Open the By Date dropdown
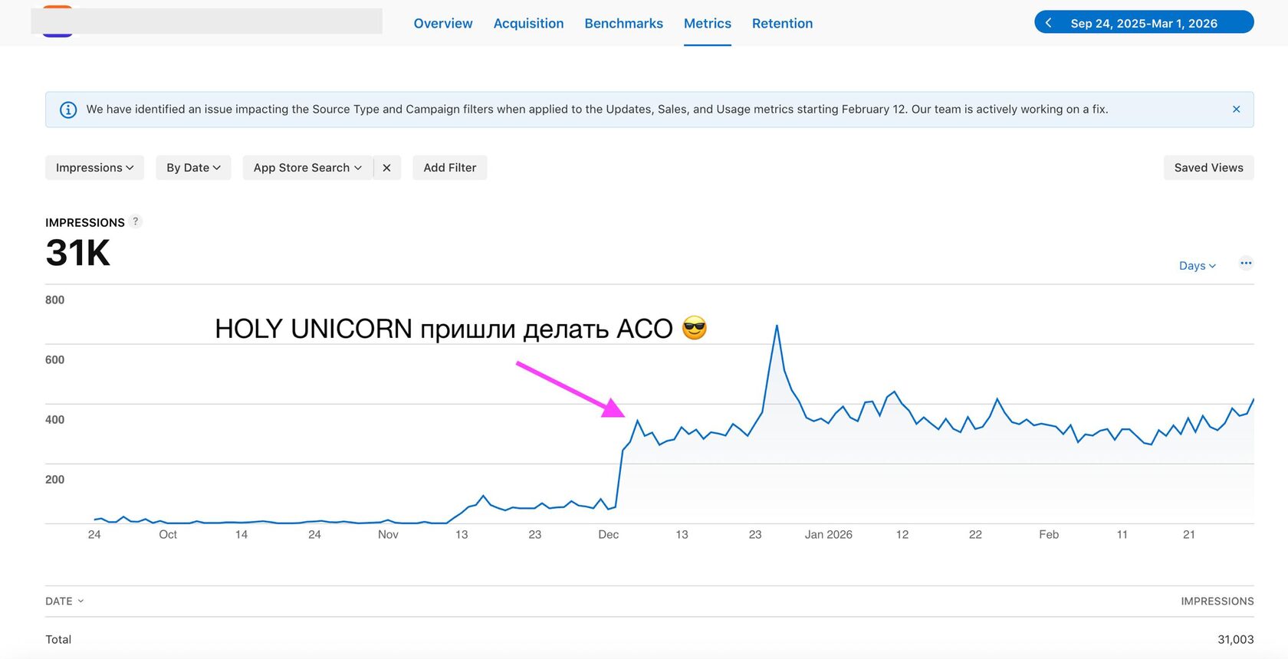This screenshot has height=659, width=1288. [193, 168]
